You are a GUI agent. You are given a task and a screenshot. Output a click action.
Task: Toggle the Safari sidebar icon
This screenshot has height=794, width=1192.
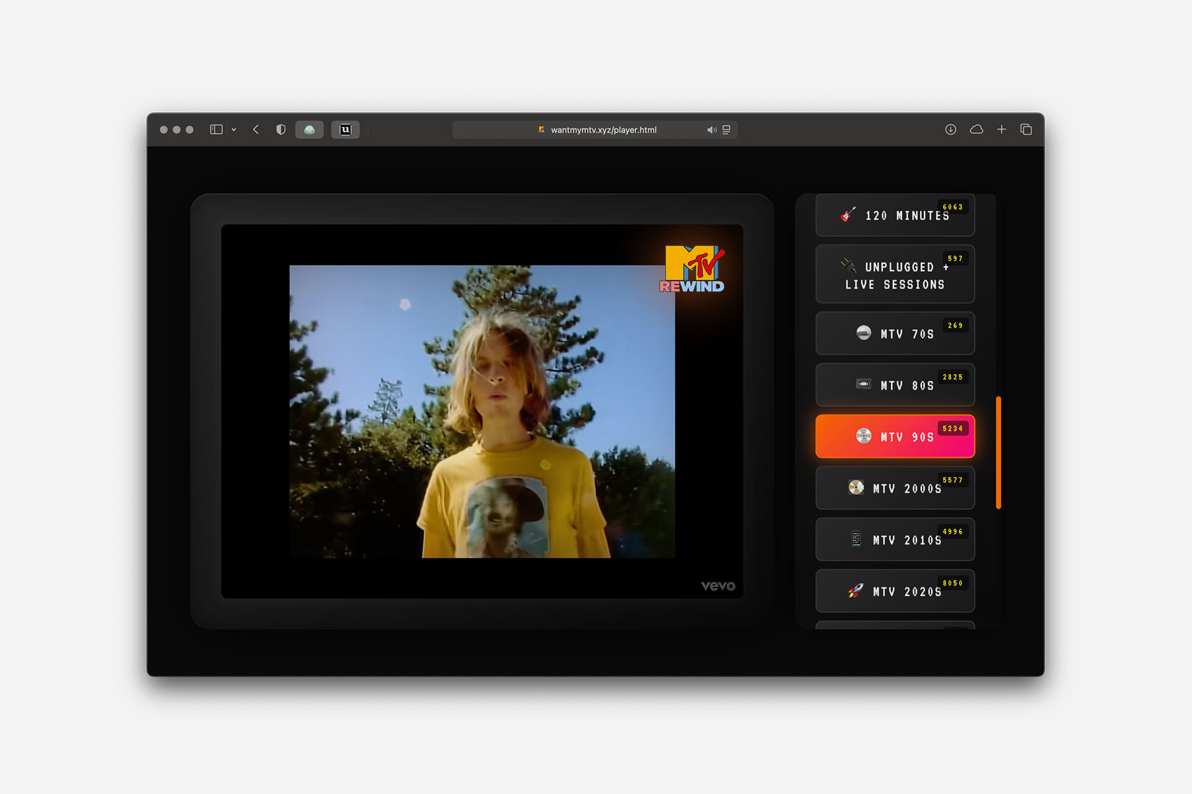tap(216, 130)
